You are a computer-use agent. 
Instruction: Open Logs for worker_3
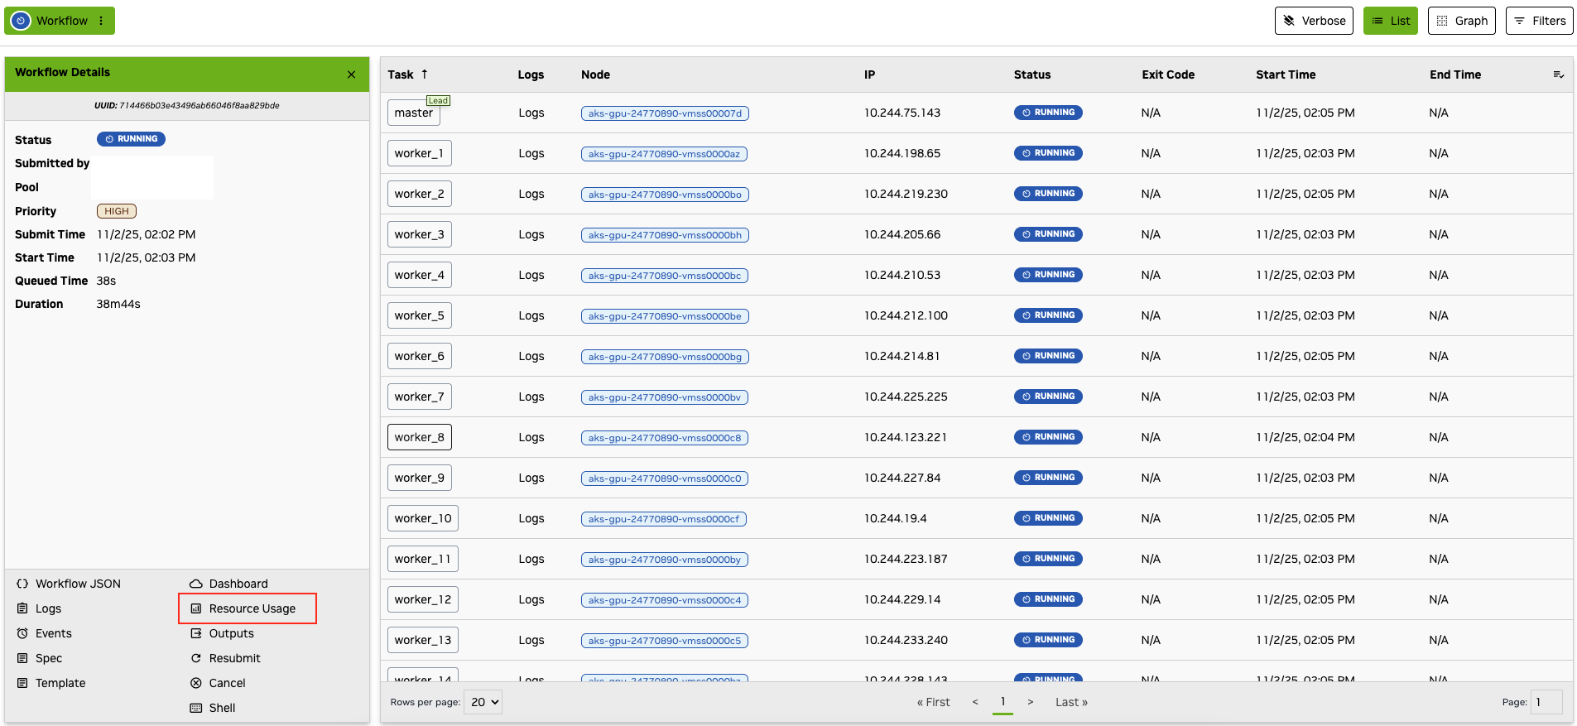pyautogui.click(x=531, y=234)
